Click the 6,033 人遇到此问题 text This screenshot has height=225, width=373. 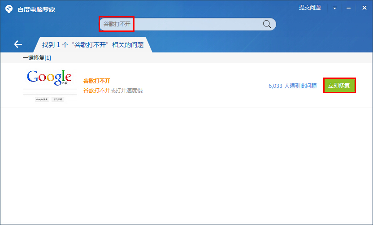point(293,86)
